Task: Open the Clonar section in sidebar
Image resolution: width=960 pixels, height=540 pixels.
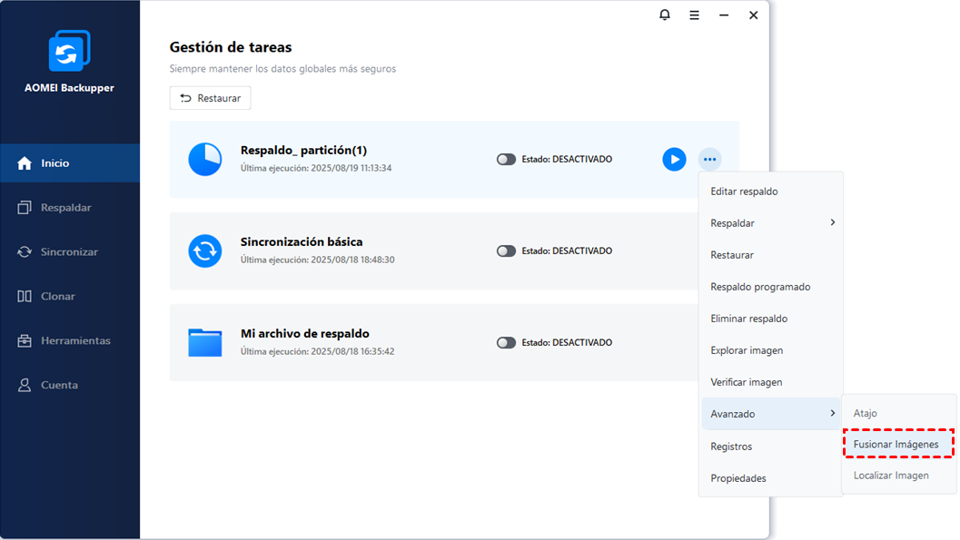Action: [x=58, y=297]
